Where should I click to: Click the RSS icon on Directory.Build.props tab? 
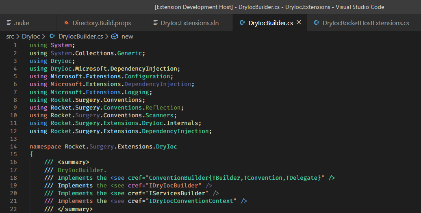coord(66,23)
